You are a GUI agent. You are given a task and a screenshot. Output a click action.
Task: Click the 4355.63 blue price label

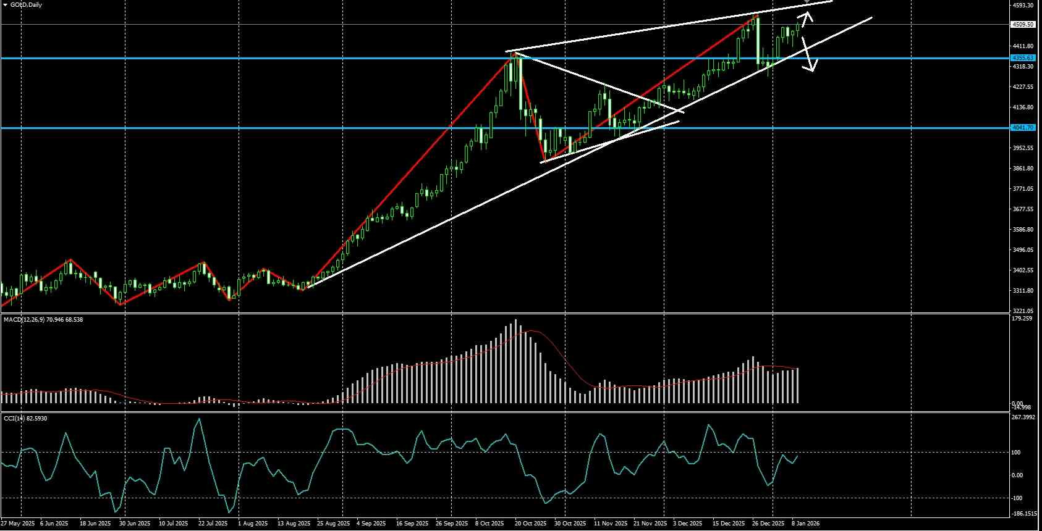click(x=1022, y=58)
